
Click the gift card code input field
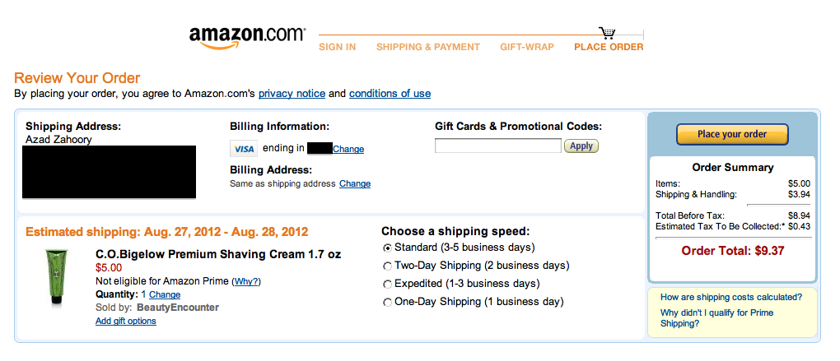(497, 146)
